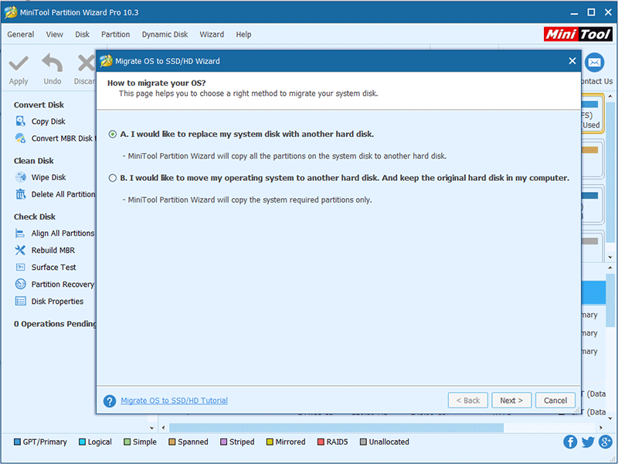Click the Logical legend color swatch
Image resolution: width=618 pixels, height=464 pixels.
pos(82,442)
